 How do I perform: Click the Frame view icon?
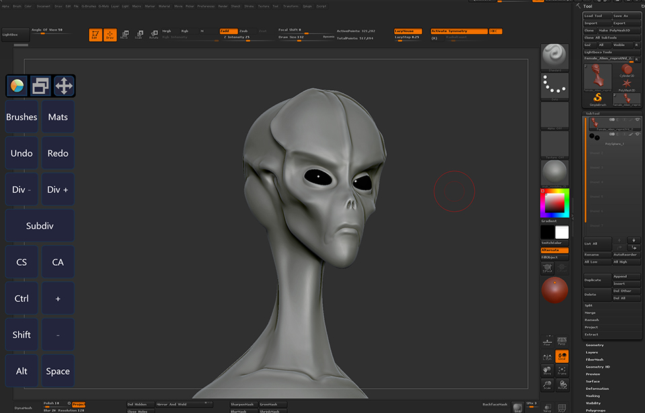tap(562, 371)
